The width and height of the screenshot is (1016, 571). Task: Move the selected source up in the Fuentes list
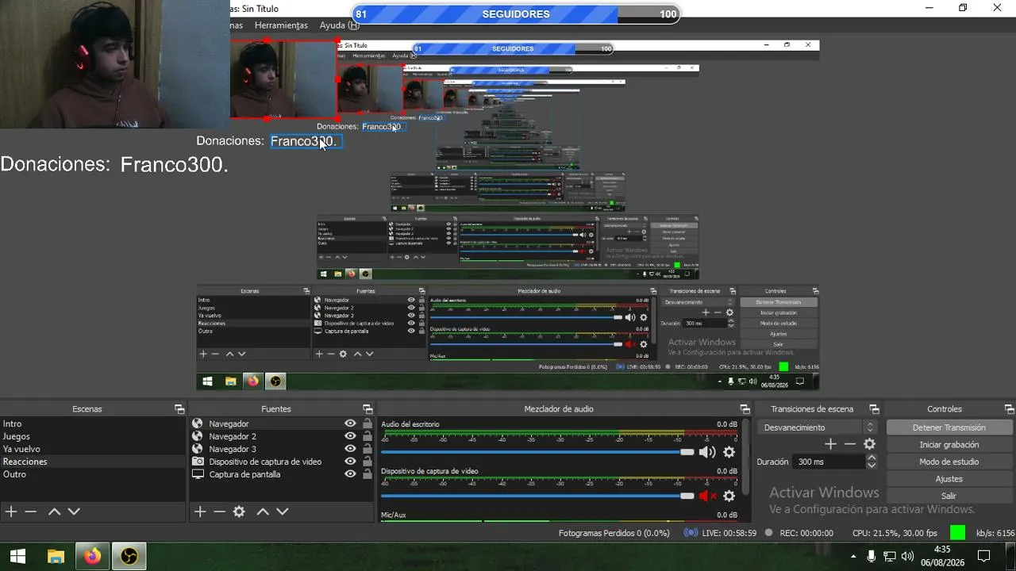(263, 512)
